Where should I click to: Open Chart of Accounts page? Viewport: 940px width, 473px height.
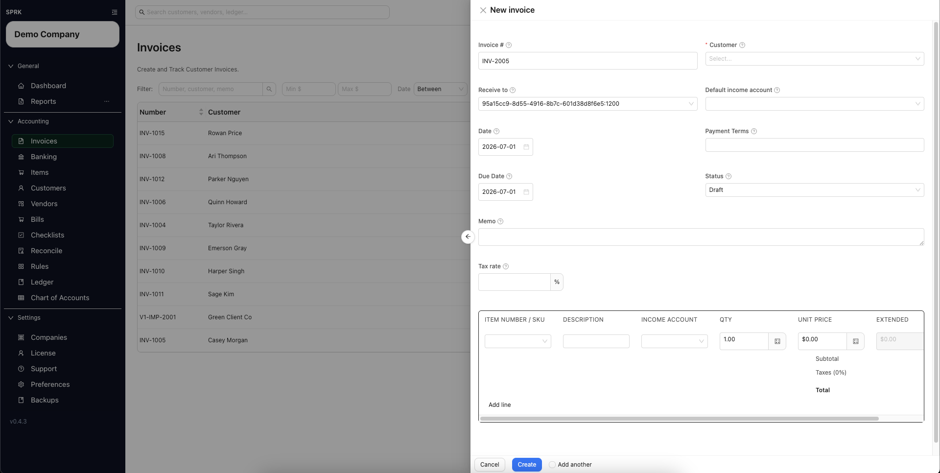click(x=63, y=298)
